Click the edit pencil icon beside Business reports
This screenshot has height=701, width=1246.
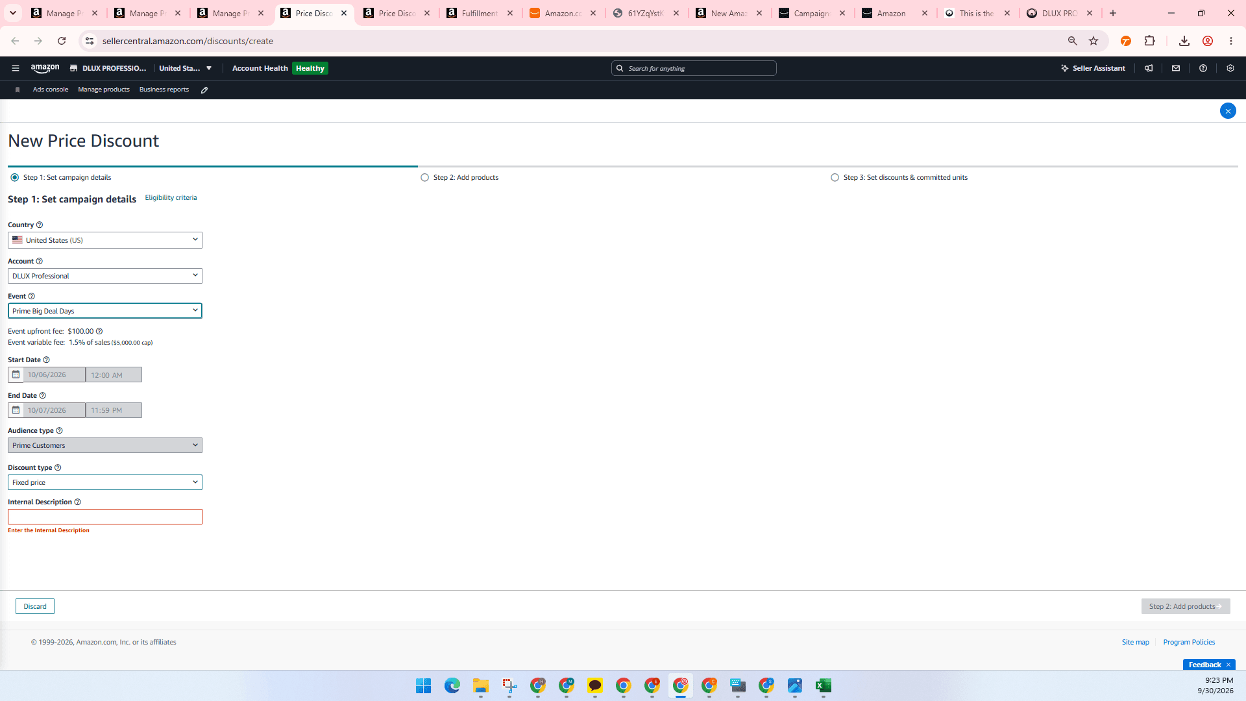point(204,90)
